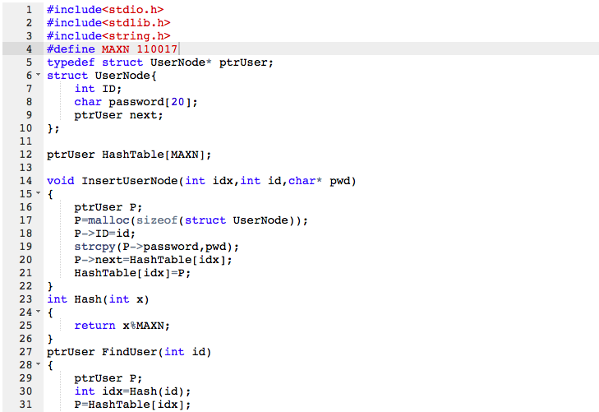Collapse the FindUser body fold arrow at line 28
This screenshot has width=599, height=412.
tap(38, 364)
